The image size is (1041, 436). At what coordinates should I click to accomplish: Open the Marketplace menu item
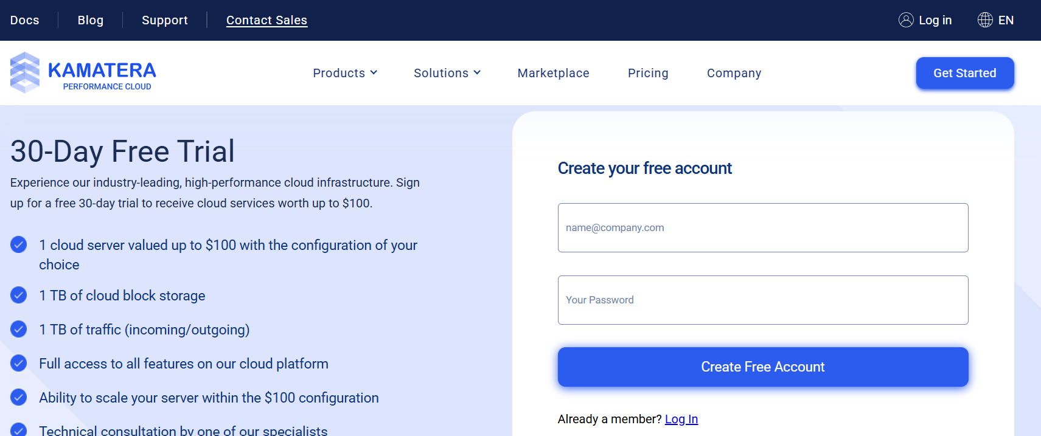pyautogui.click(x=553, y=73)
